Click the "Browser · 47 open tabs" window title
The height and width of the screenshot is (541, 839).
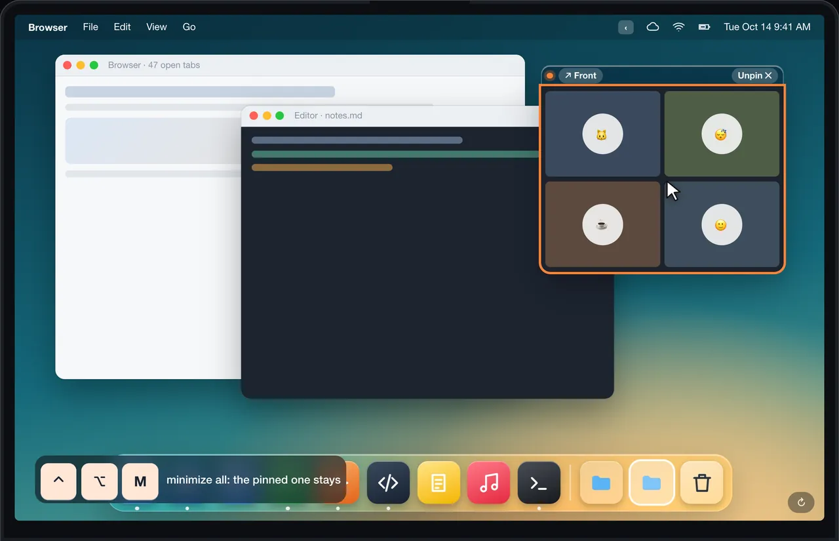(x=154, y=65)
